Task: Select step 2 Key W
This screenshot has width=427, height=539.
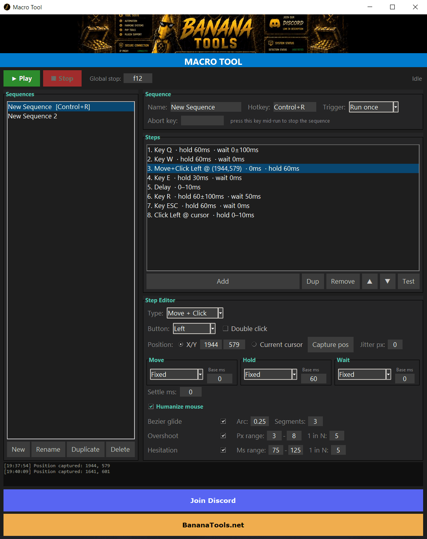Action: 283,159
